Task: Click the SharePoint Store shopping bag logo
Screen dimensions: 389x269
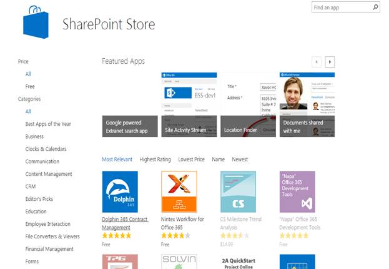Action: [35, 22]
